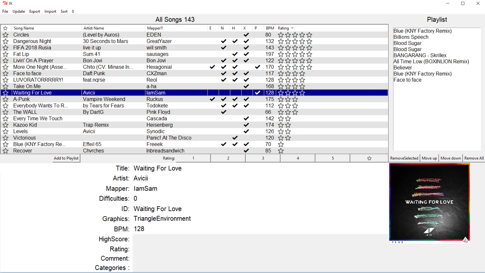Open the Import menu

(x=50, y=11)
